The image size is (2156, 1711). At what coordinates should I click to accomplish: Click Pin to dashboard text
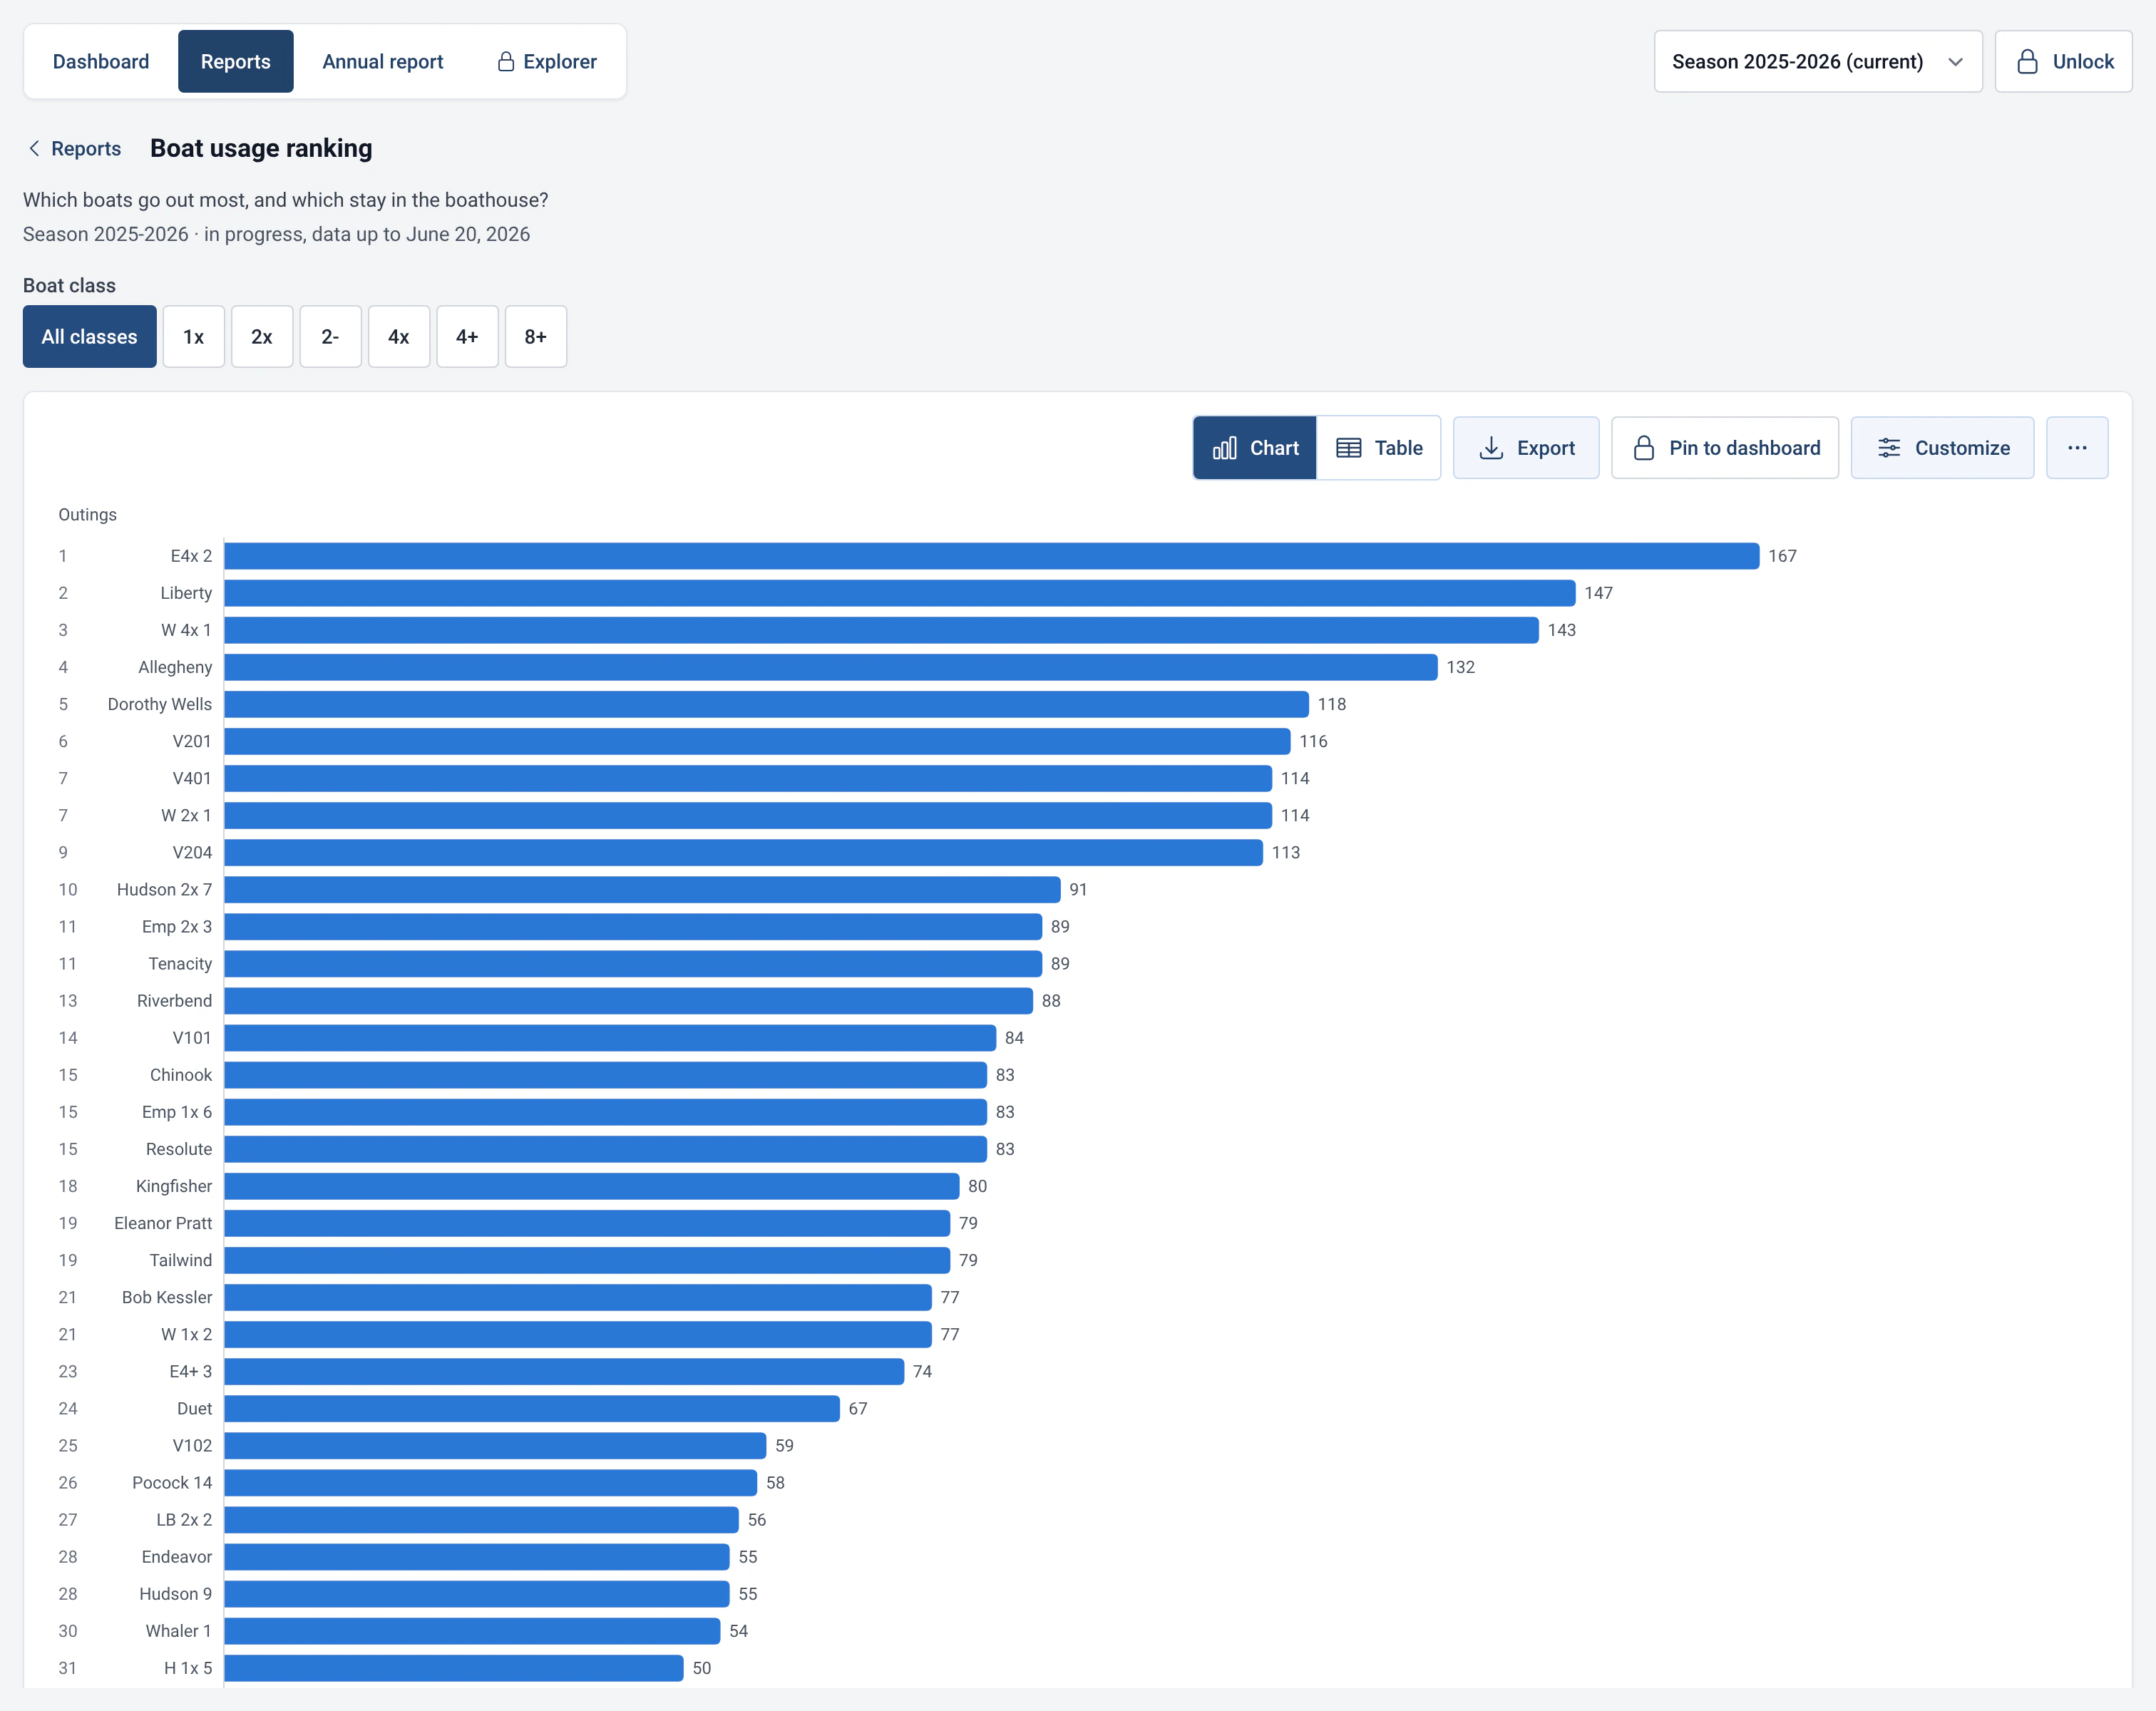1744,448
